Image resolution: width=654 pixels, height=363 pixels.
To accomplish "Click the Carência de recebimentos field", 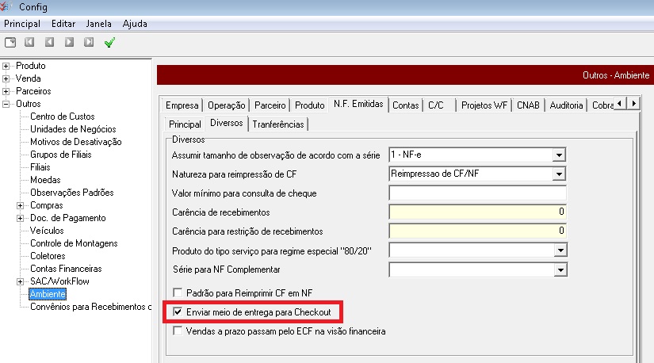I will 477,212.
